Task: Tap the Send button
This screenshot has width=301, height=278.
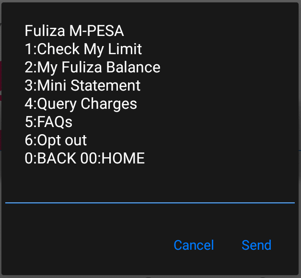Action: (256, 245)
